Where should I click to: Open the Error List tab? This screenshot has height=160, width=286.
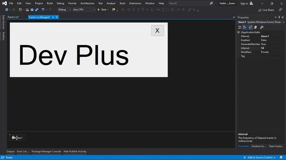[23, 151]
